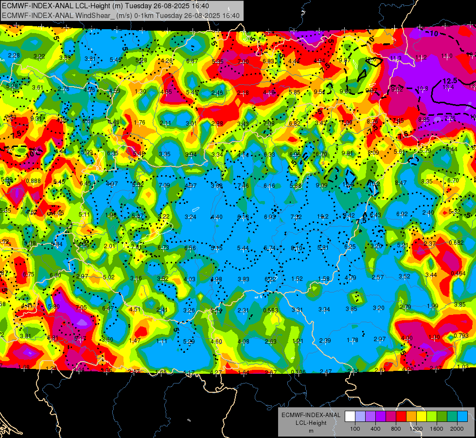476x438 pixels.
Task: Click the wind shear value 13.4
Action: (x=448, y=87)
